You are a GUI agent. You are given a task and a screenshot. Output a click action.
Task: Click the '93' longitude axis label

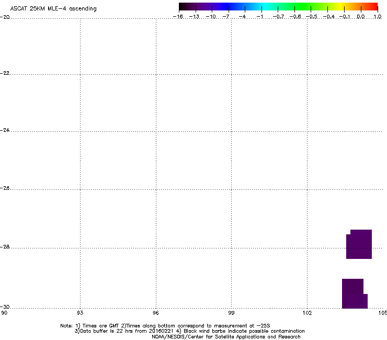(80, 313)
